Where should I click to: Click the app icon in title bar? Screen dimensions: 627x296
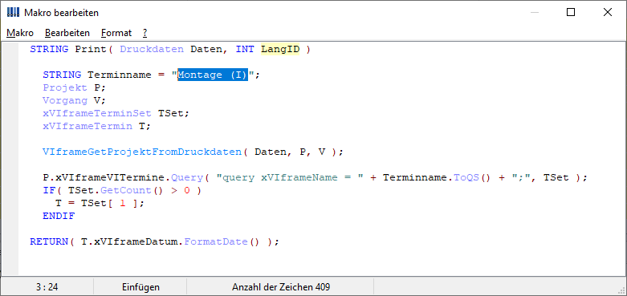pyautogui.click(x=13, y=12)
